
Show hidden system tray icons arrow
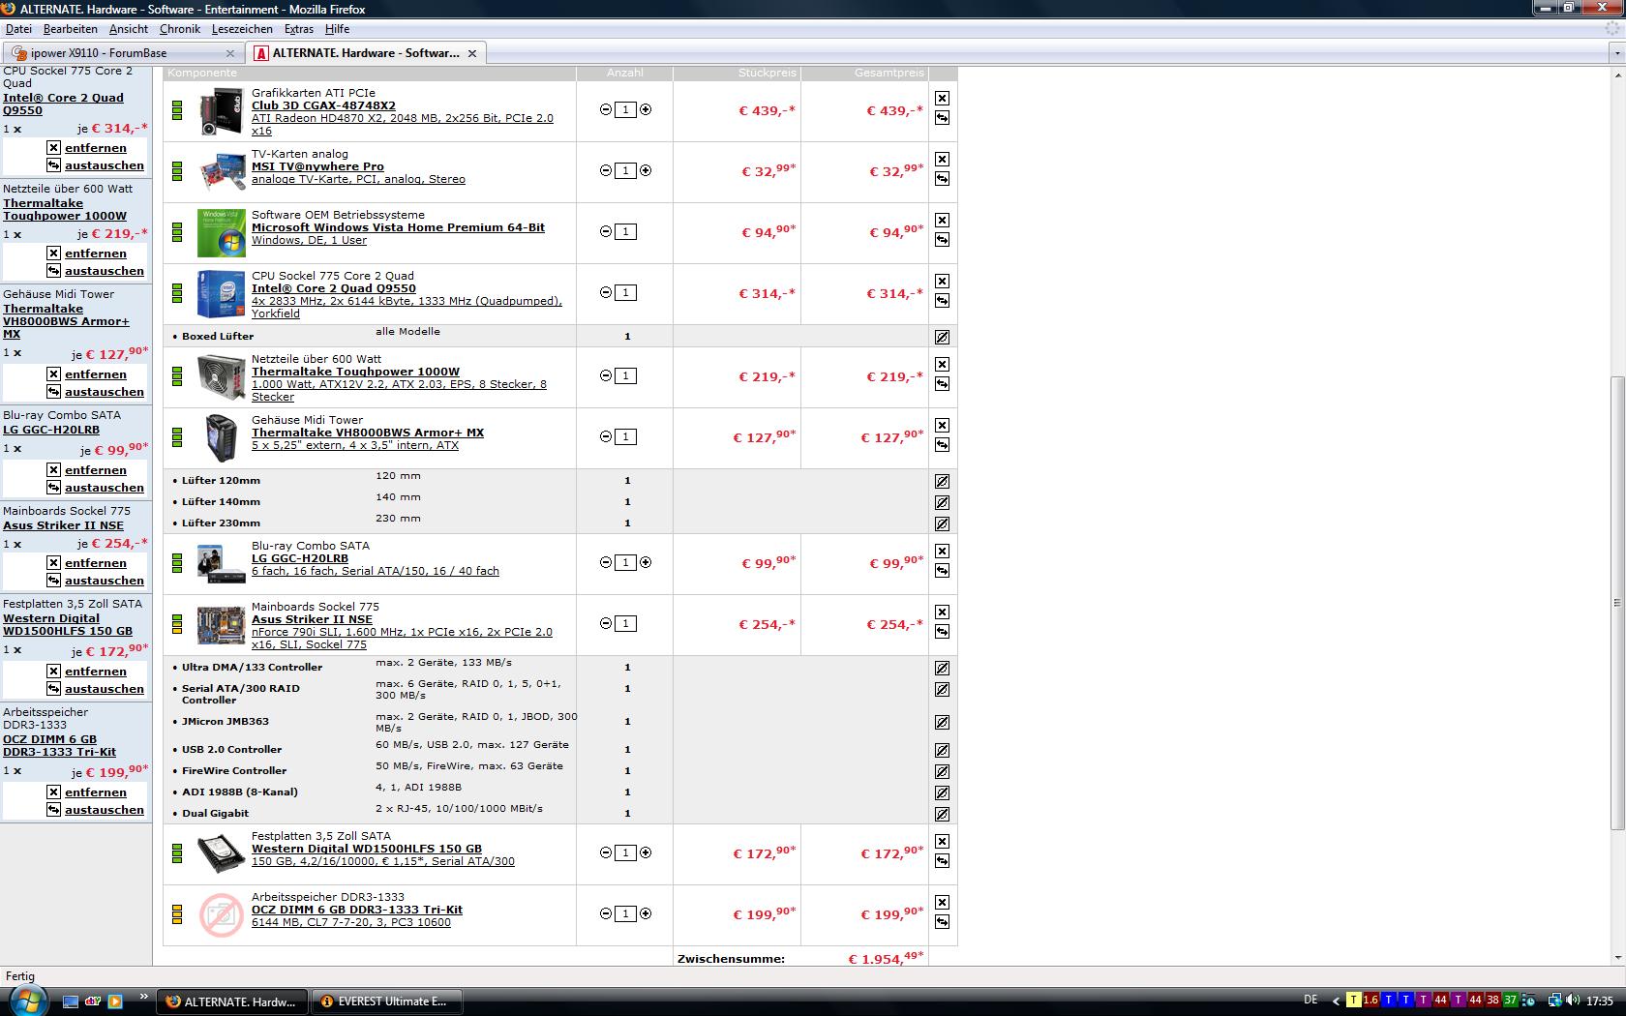click(1336, 1001)
